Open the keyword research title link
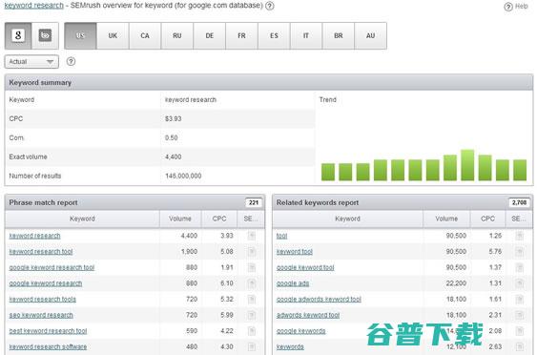 click(34, 6)
